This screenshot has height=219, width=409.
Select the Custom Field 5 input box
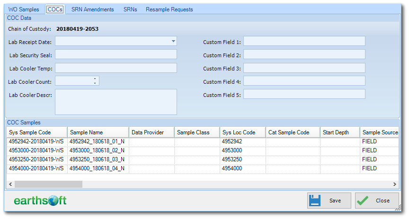[x=304, y=95]
